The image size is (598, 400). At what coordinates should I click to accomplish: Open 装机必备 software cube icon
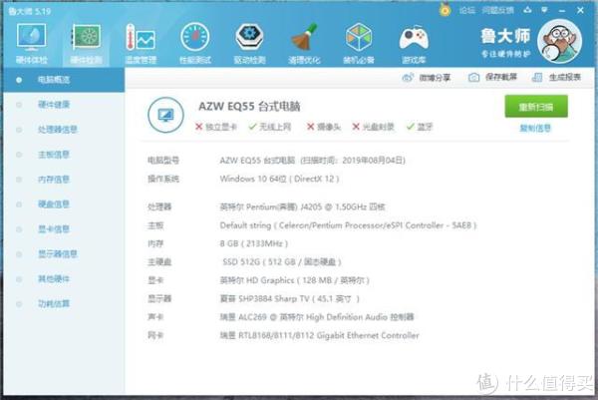[359, 43]
